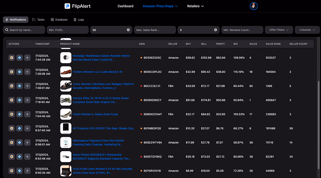Clear the filter field containing 50

point(128,30)
